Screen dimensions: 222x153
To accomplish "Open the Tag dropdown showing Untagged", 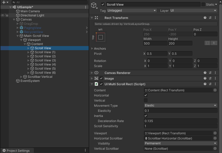I will [132, 10].
